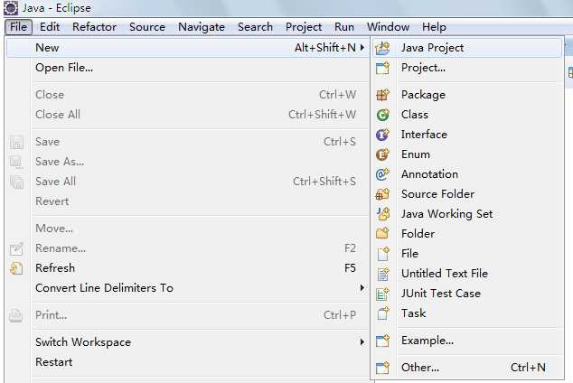The height and width of the screenshot is (383, 573).
Task: Select Annotation in New submenu
Action: pyautogui.click(x=467, y=174)
